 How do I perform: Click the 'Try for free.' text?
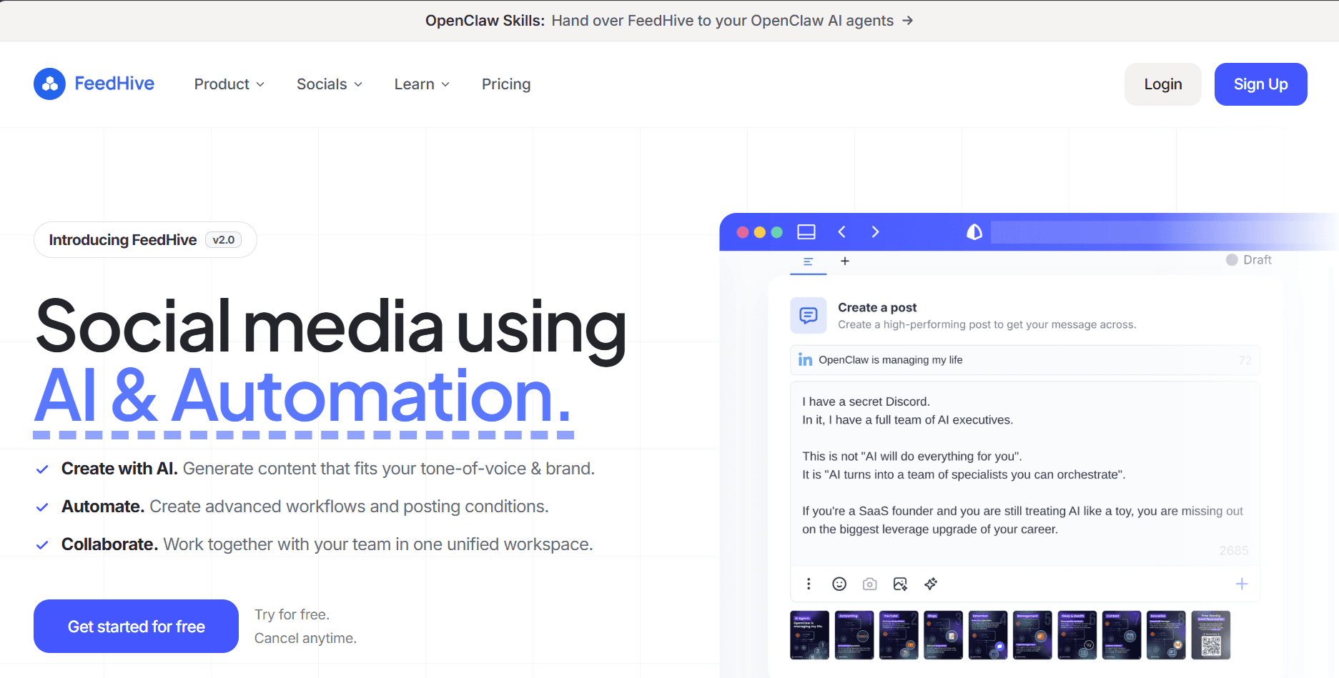[292, 614]
